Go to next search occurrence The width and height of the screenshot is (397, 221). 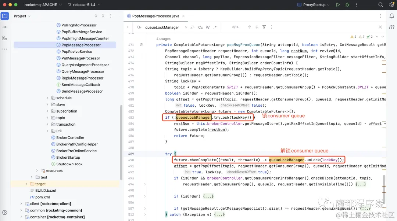[257, 27]
